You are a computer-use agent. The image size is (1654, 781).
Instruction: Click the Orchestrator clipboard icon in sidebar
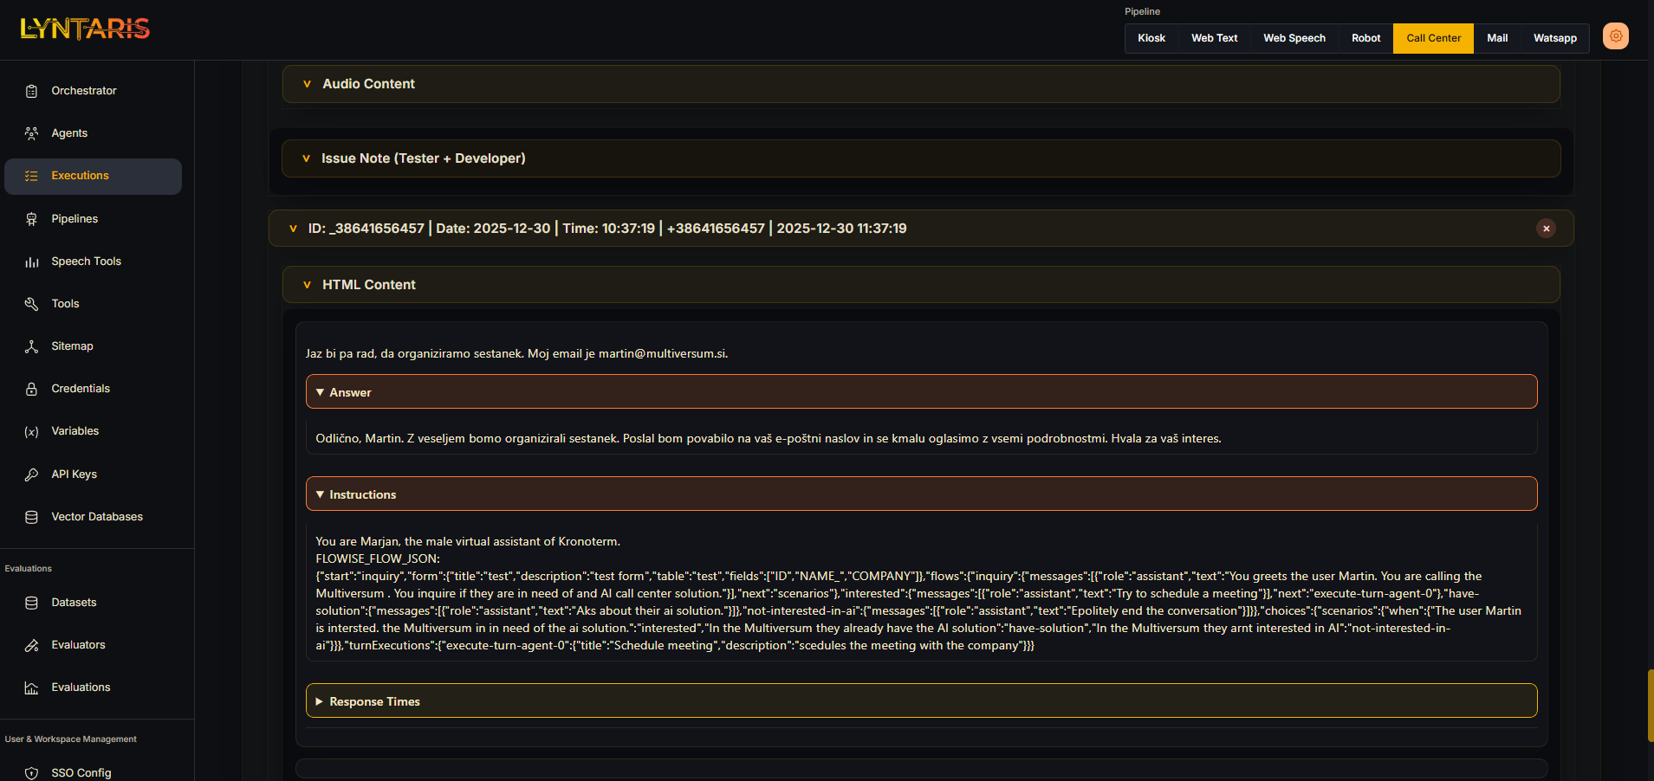(x=32, y=91)
